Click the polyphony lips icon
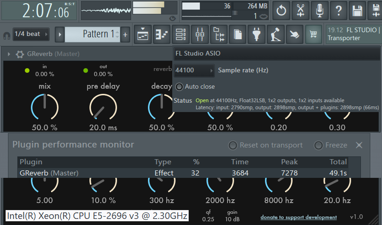This screenshot has width=382, height=225. pyautogui.click(x=264, y=16)
